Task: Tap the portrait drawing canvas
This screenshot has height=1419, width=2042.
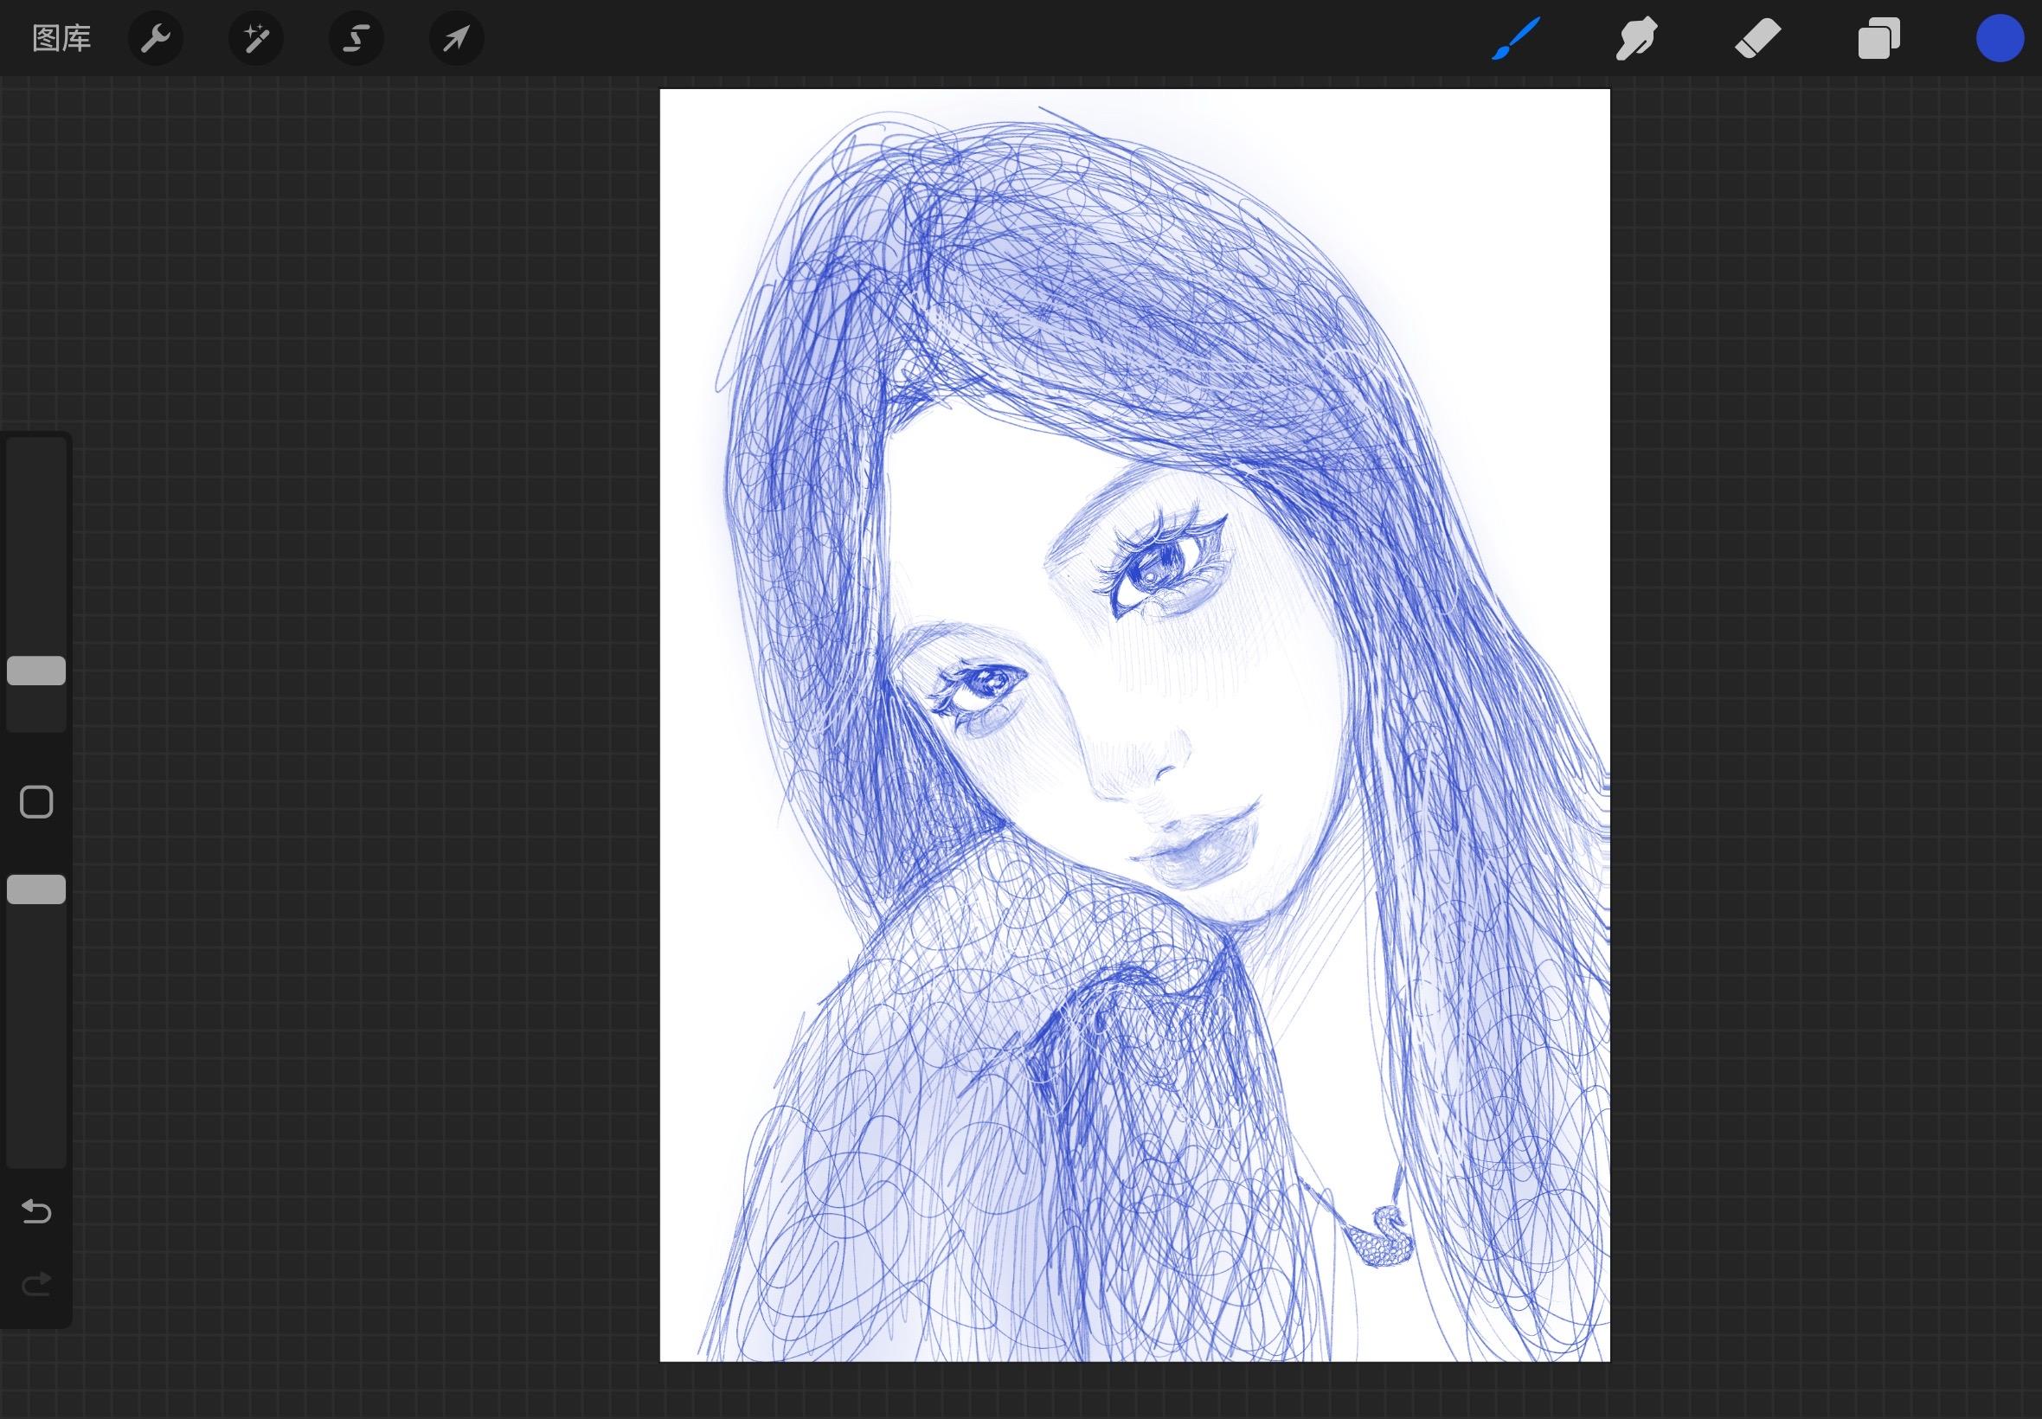Action: pyautogui.click(x=1134, y=724)
